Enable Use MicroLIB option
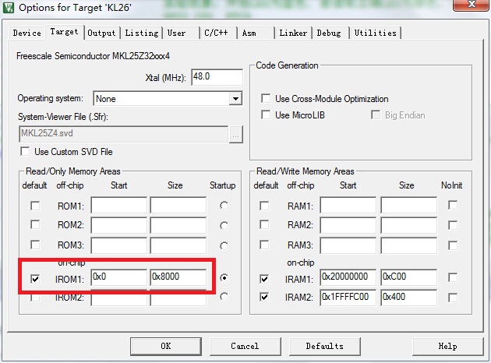Viewport: 491px width, 363px height. [x=266, y=115]
